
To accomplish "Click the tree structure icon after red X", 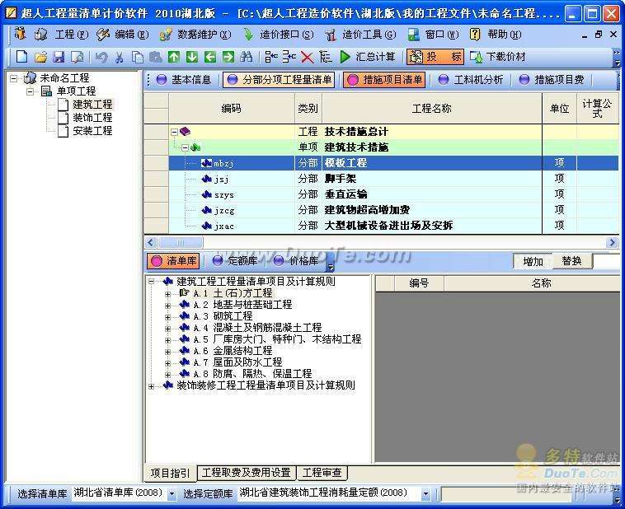I will [x=325, y=57].
